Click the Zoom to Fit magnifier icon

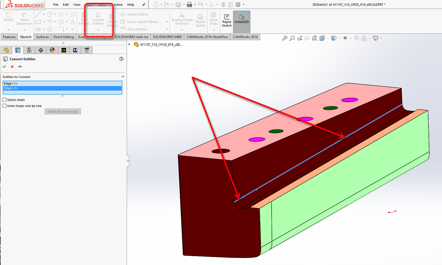(285, 38)
